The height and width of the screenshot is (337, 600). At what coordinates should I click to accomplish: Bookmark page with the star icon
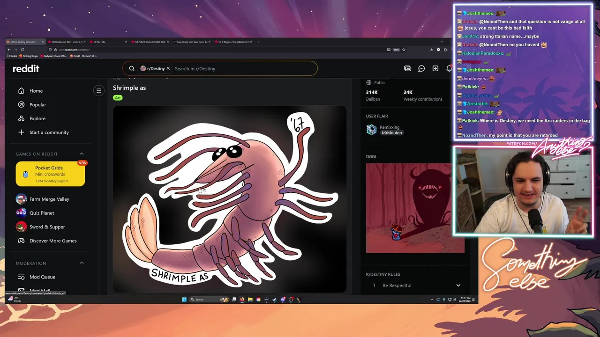coord(404,50)
